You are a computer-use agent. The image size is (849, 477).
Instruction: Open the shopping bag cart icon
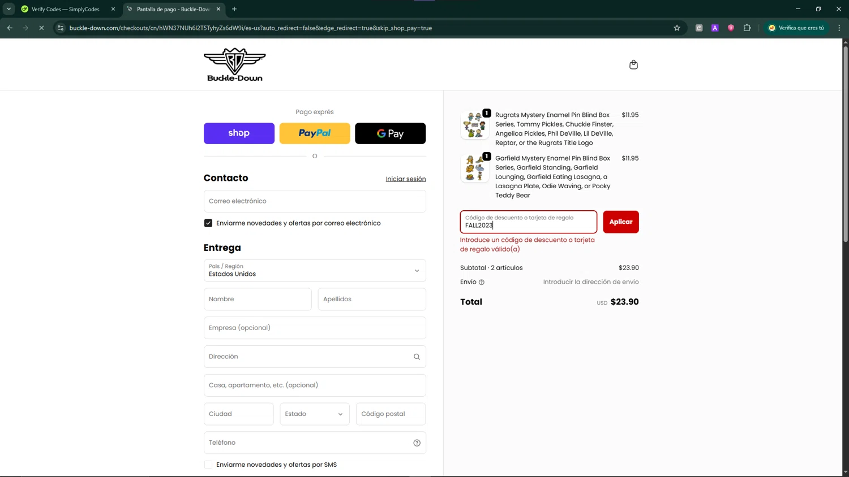pyautogui.click(x=633, y=64)
